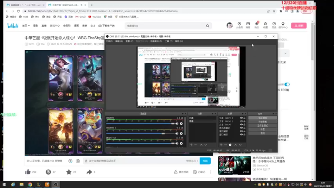The width and height of the screenshot is (334, 188).
Task: Hide the 文本 (GDI+) 3 source
Action: coord(241,118)
